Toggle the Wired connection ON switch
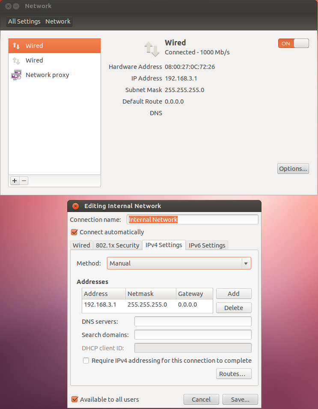 coord(293,43)
